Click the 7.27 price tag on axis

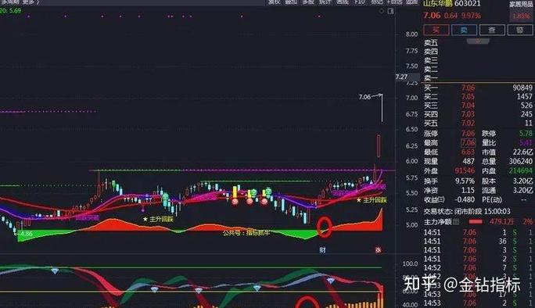401,77
